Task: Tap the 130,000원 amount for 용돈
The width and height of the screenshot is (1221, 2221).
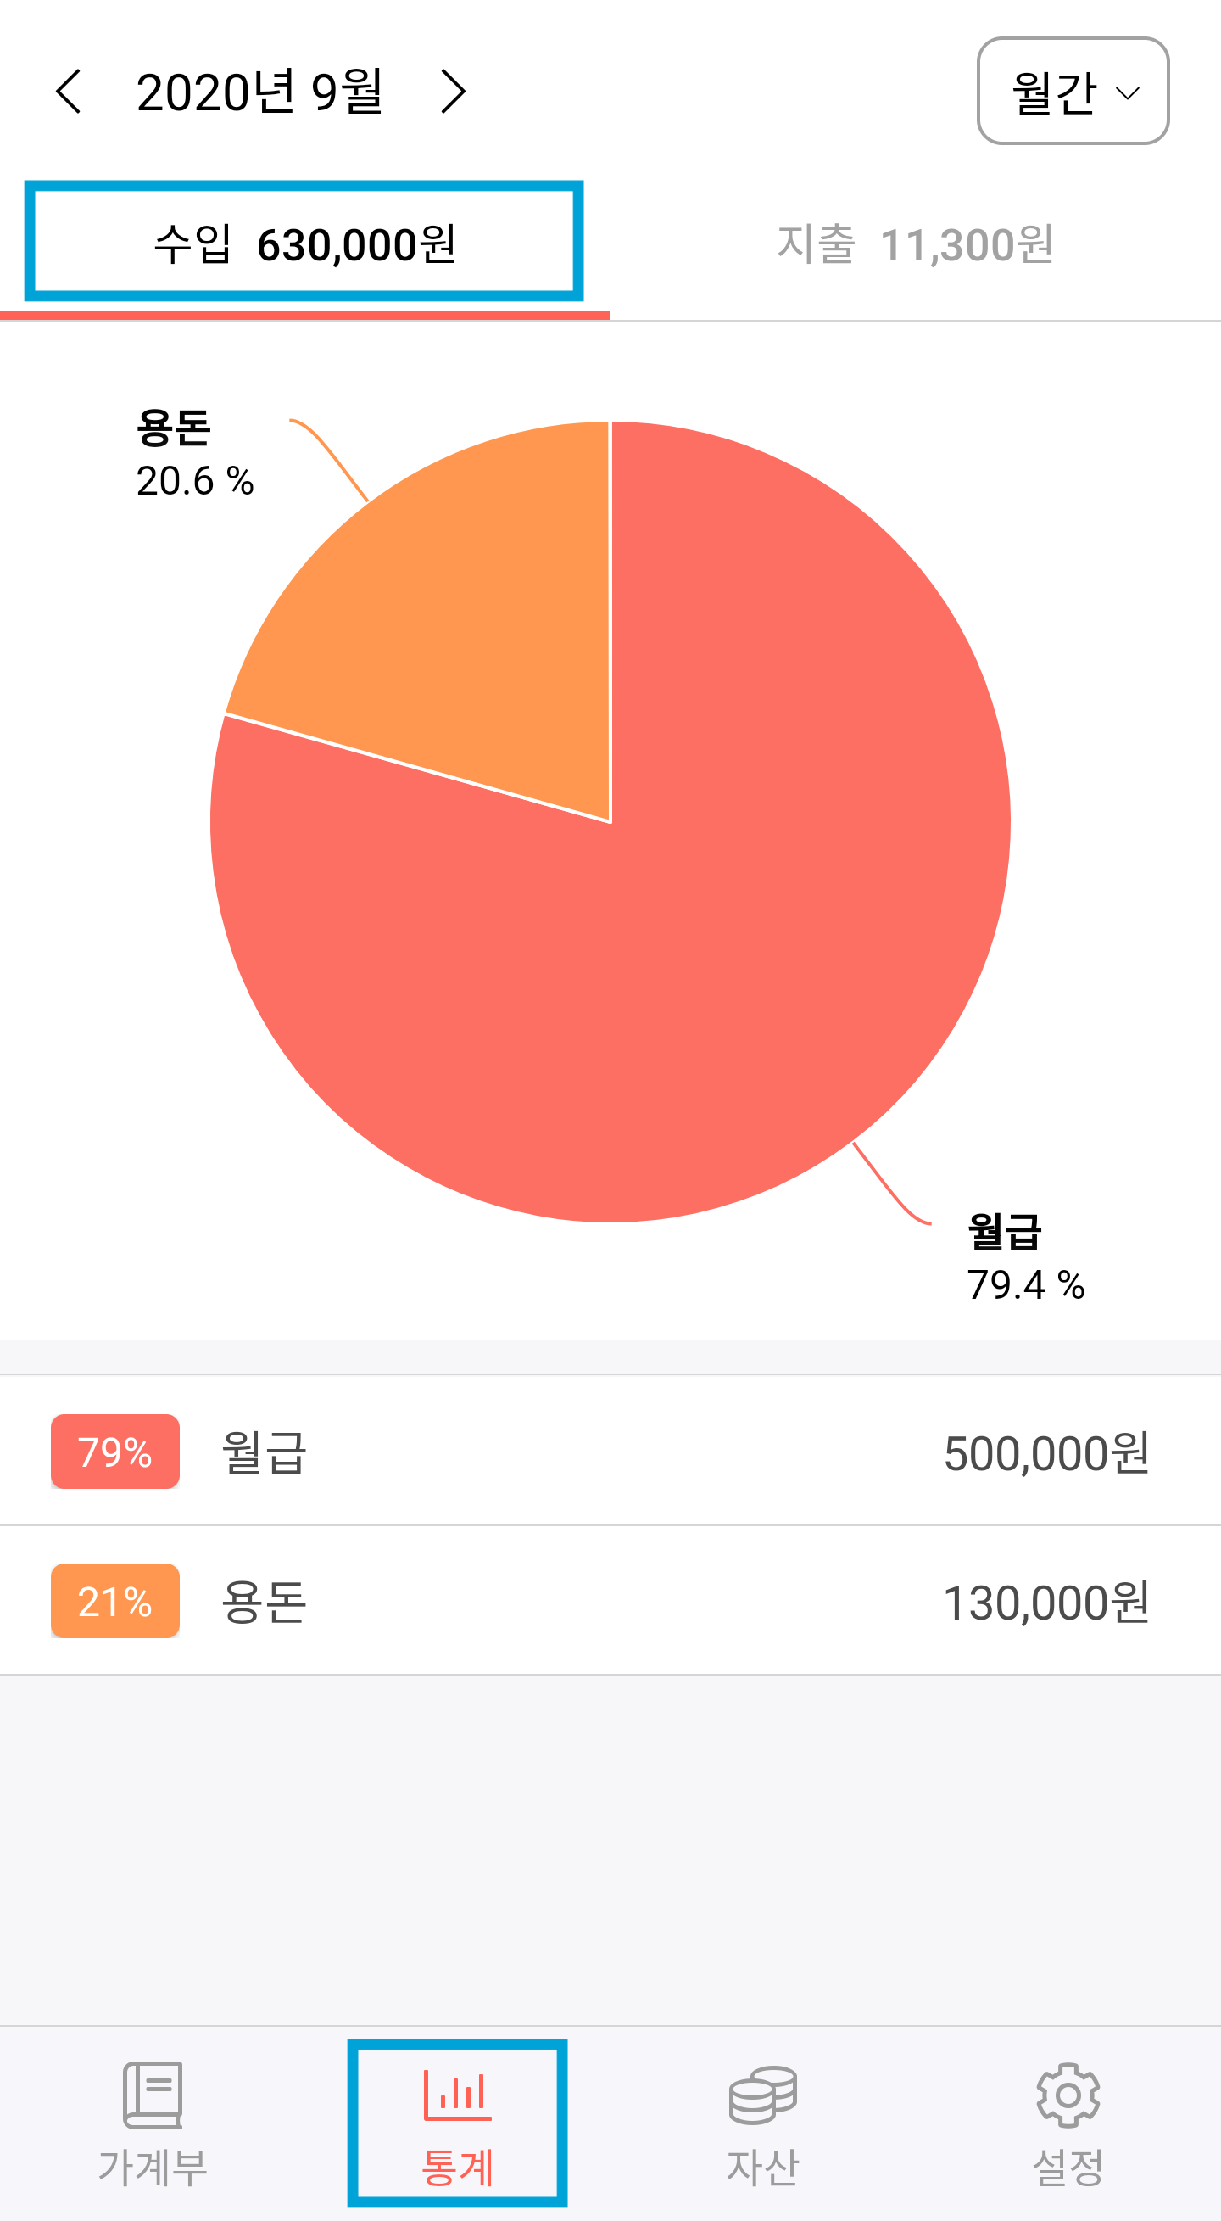Action: click(1046, 1603)
